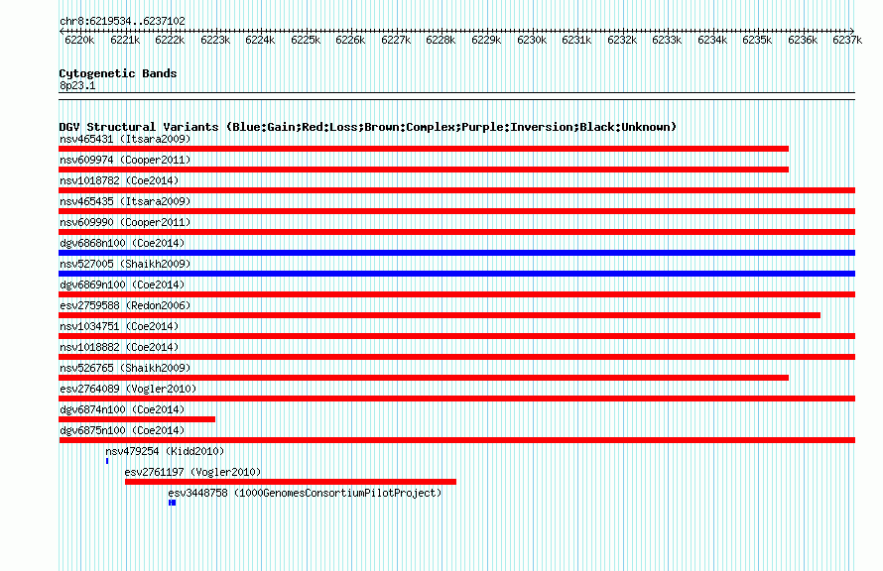Click the esv2764089 (Vogler2010) label

(x=128, y=389)
